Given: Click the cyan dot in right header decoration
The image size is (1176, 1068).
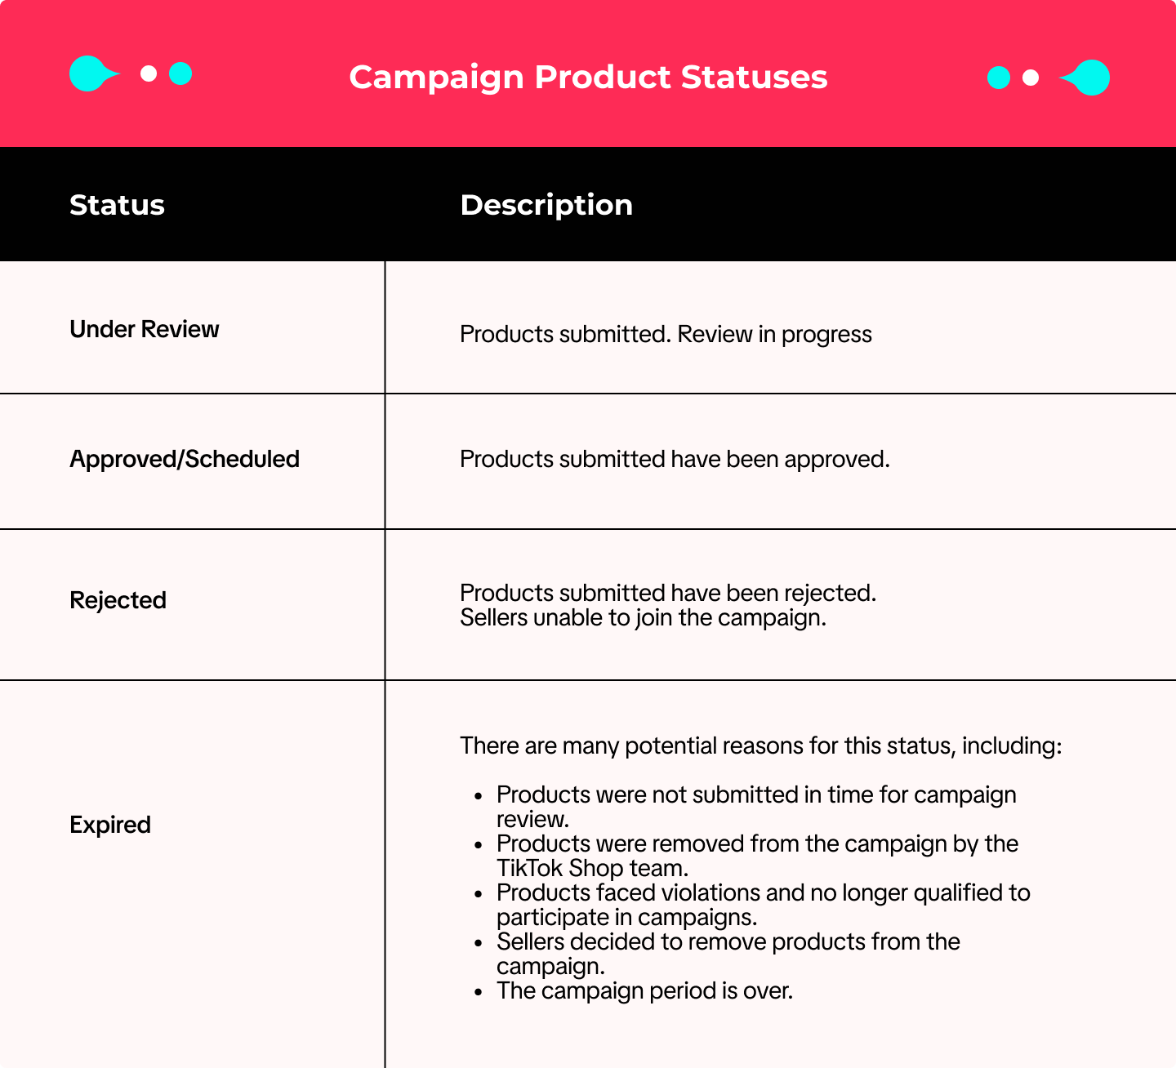Looking at the screenshot, I should pyautogui.click(x=998, y=78).
